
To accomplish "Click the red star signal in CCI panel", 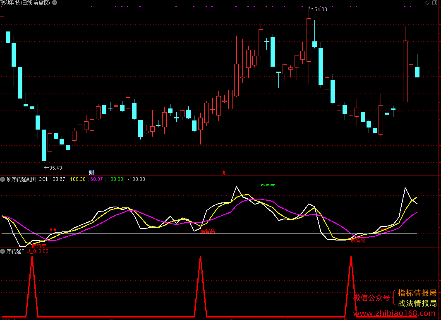I will pyautogui.click(x=55, y=230).
